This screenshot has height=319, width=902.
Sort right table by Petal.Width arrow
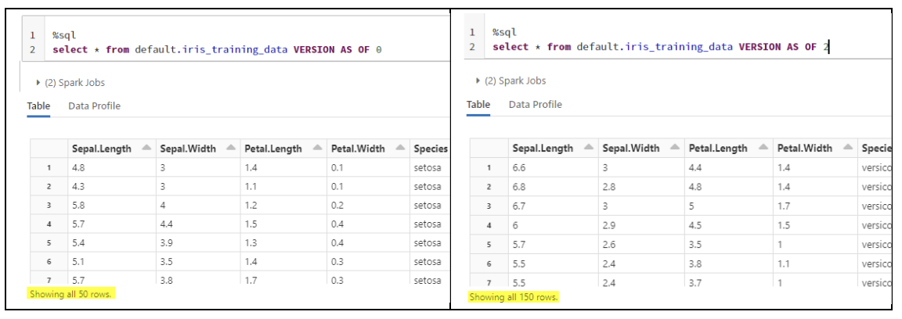(846, 148)
